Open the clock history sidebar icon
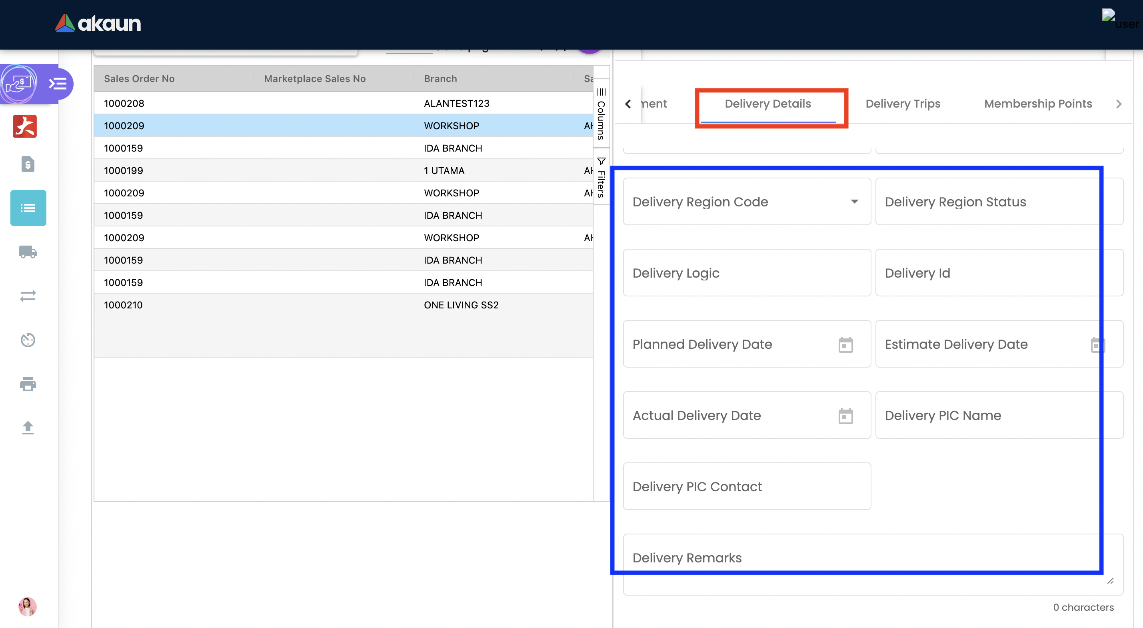This screenshot has height=628, width=1143. (x=28, y=340)
